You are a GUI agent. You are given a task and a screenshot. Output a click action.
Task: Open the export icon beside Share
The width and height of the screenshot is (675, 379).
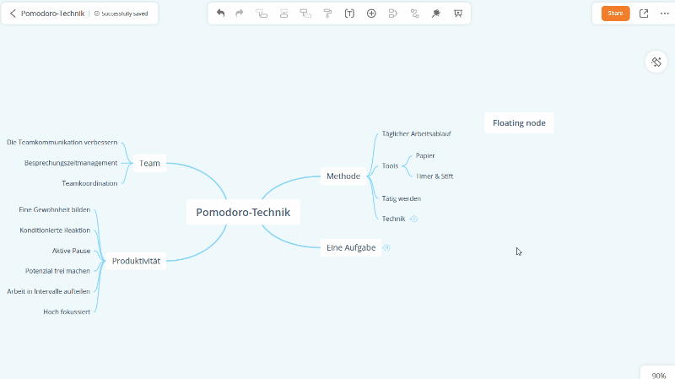point(644,14)
